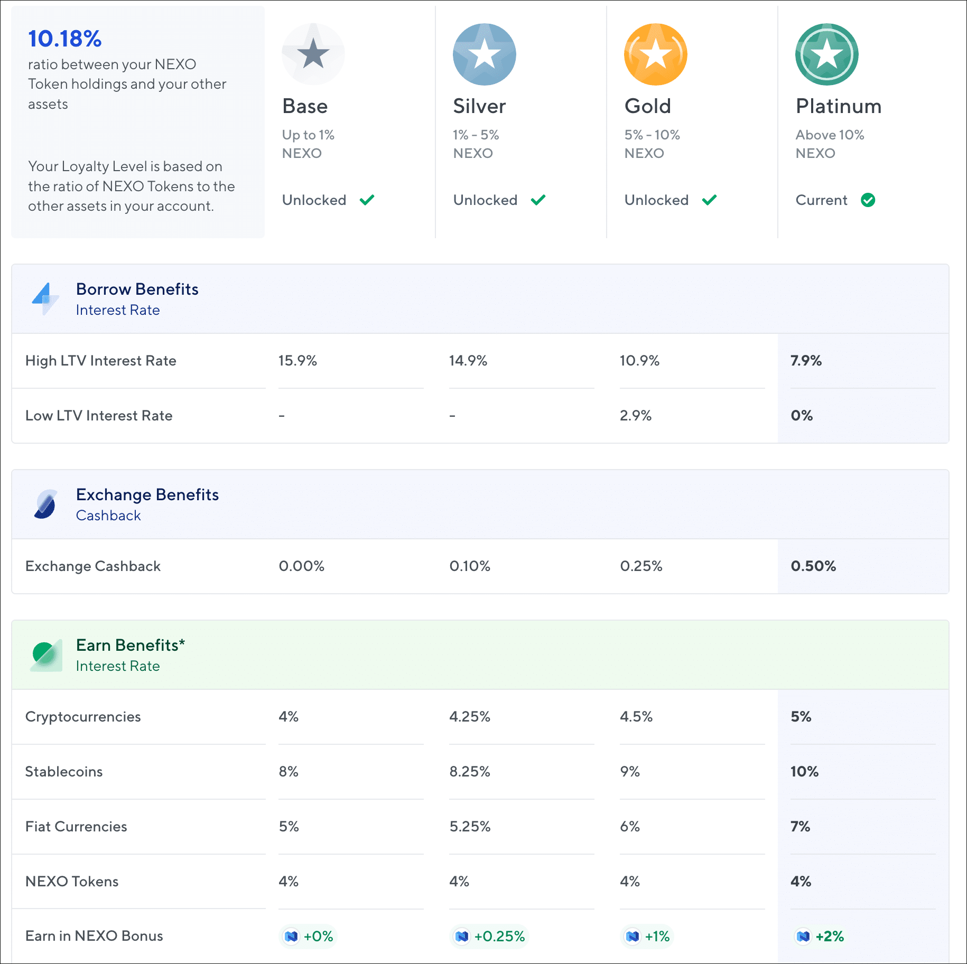This screenshot has height=964, width=967.
Task: Click the Up to 1% NEXO requirement text
Action: pos(308,144)
